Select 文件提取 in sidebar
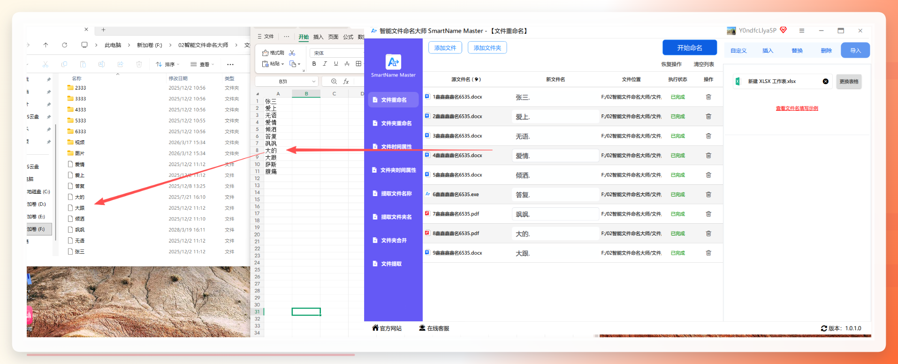 click(393, 264)
